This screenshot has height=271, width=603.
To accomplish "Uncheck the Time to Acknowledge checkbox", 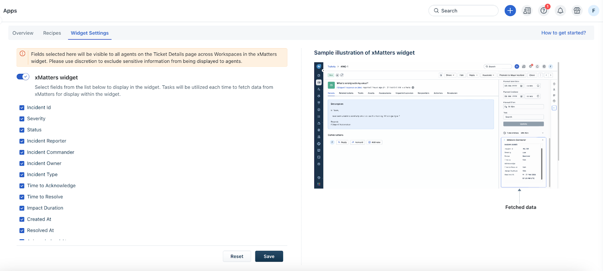I will 22,186.
